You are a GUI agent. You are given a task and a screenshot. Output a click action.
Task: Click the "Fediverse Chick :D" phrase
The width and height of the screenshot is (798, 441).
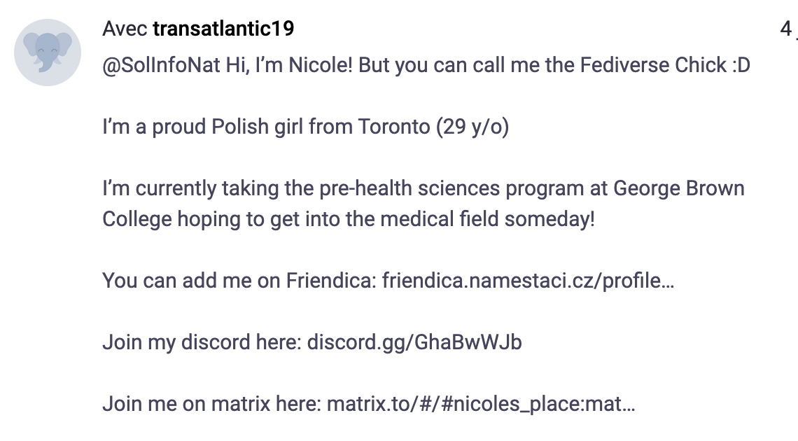(665, 65)
